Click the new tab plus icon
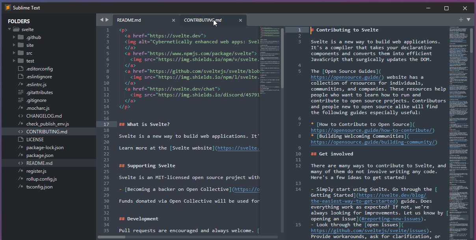Screen dimensions: 476x240 pos(461,20)
